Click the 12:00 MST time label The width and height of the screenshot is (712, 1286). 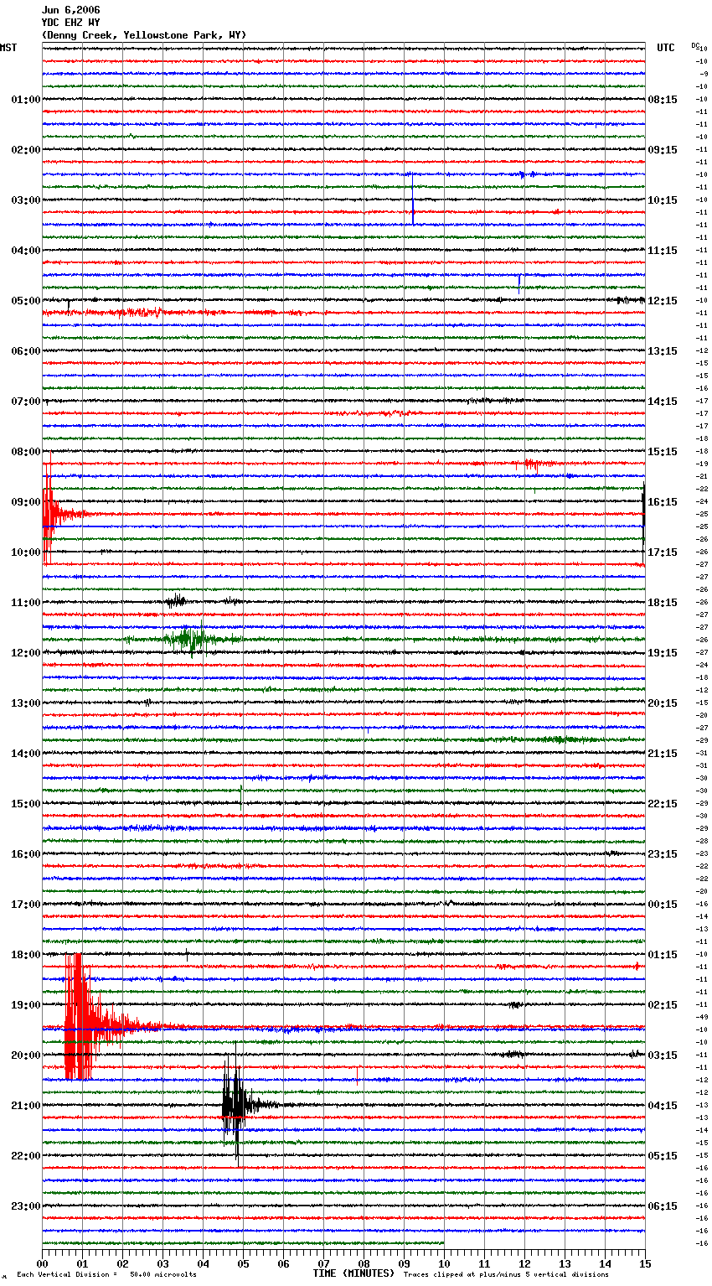click(26, 653)
